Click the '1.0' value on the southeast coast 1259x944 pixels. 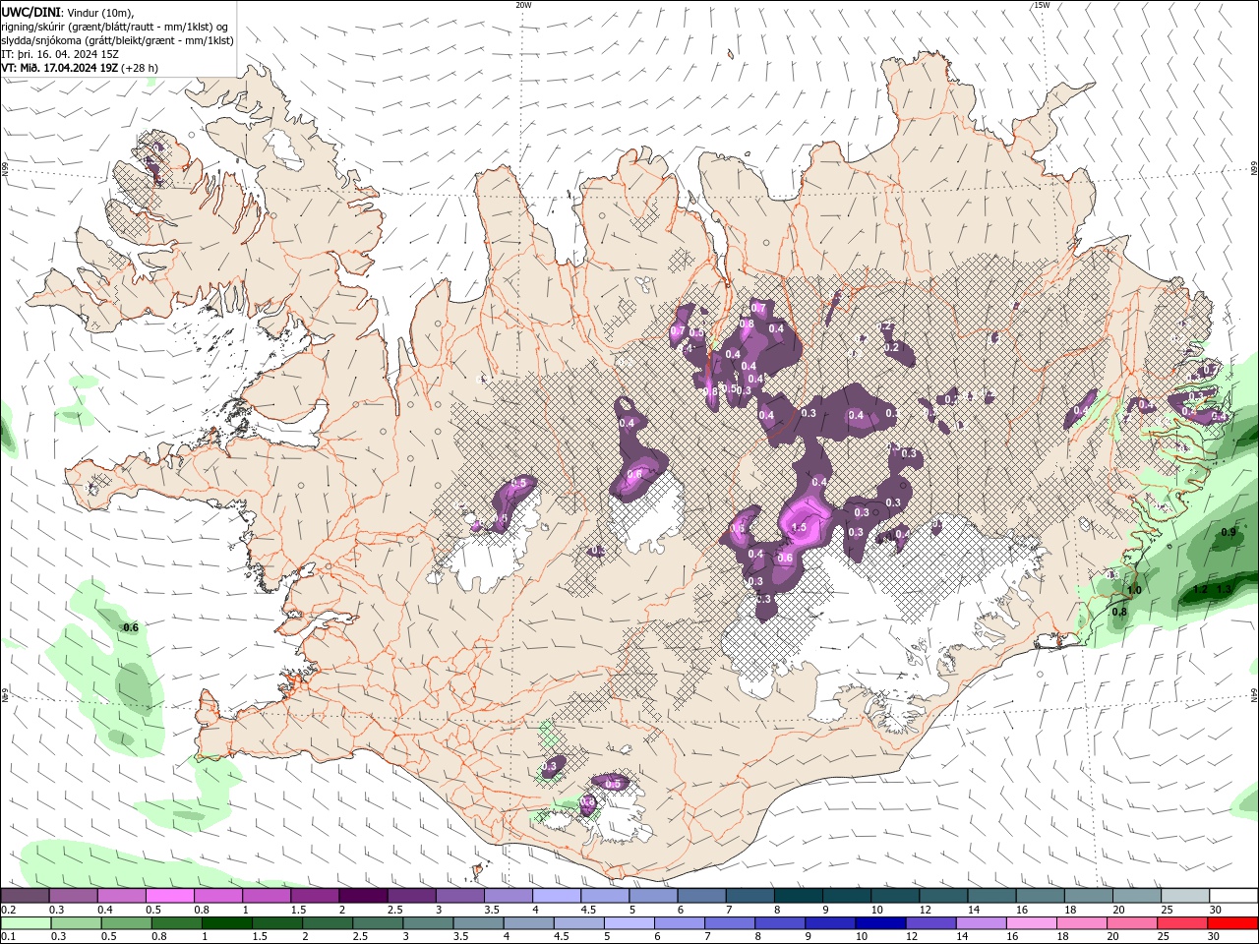click(x=1134, y=590)
